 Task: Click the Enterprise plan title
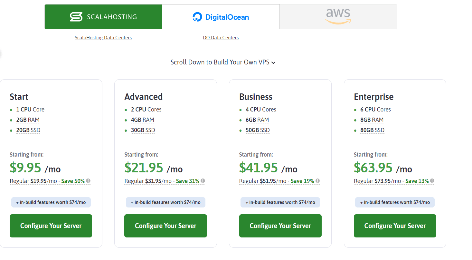click(x=373, y=97)
